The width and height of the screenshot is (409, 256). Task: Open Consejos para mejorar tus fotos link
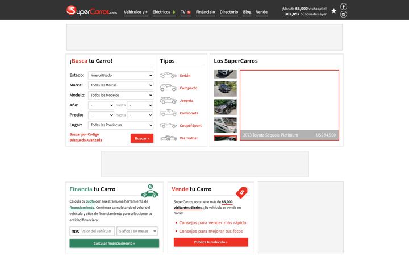[211, 231]
